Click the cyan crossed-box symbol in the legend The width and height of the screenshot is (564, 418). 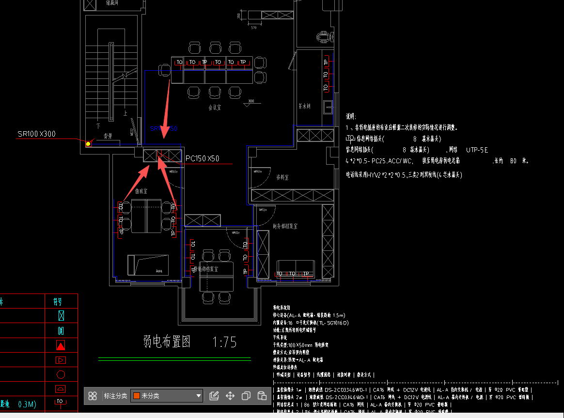(x=60, y=315)
